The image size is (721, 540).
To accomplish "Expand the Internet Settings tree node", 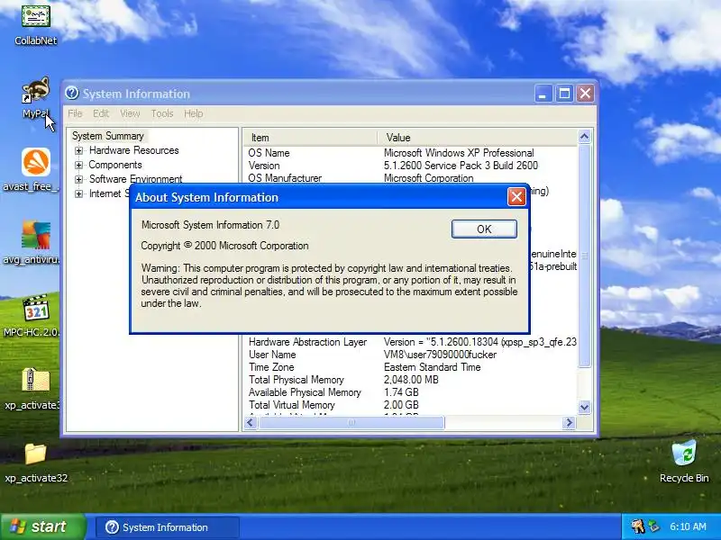I will point(78,193).
